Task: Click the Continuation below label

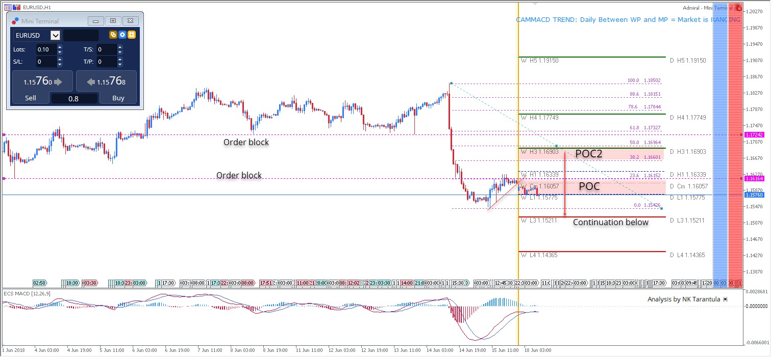Action: coord(611,222)
